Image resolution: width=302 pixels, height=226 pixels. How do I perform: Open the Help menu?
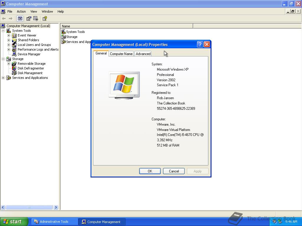pos(60,11)
